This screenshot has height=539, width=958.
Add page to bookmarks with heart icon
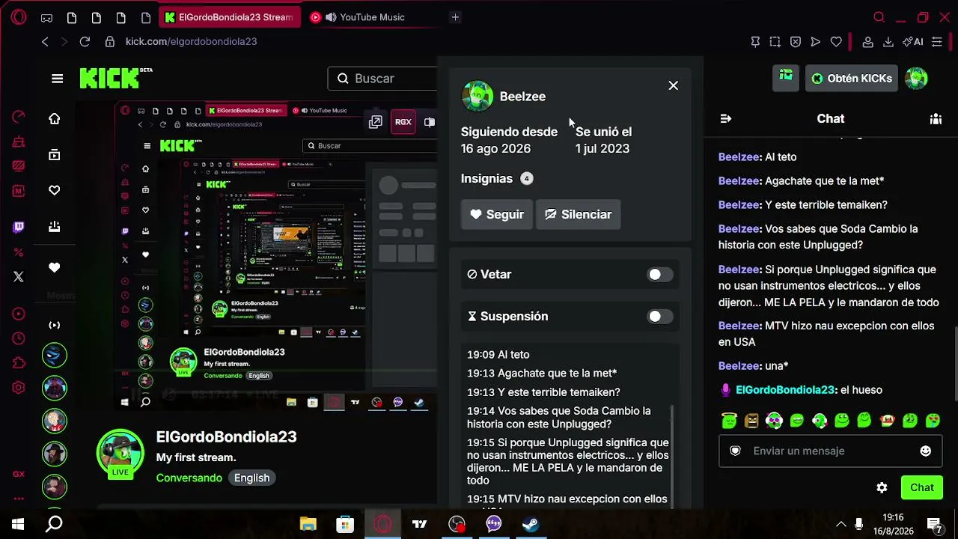[x=836, y=42]
